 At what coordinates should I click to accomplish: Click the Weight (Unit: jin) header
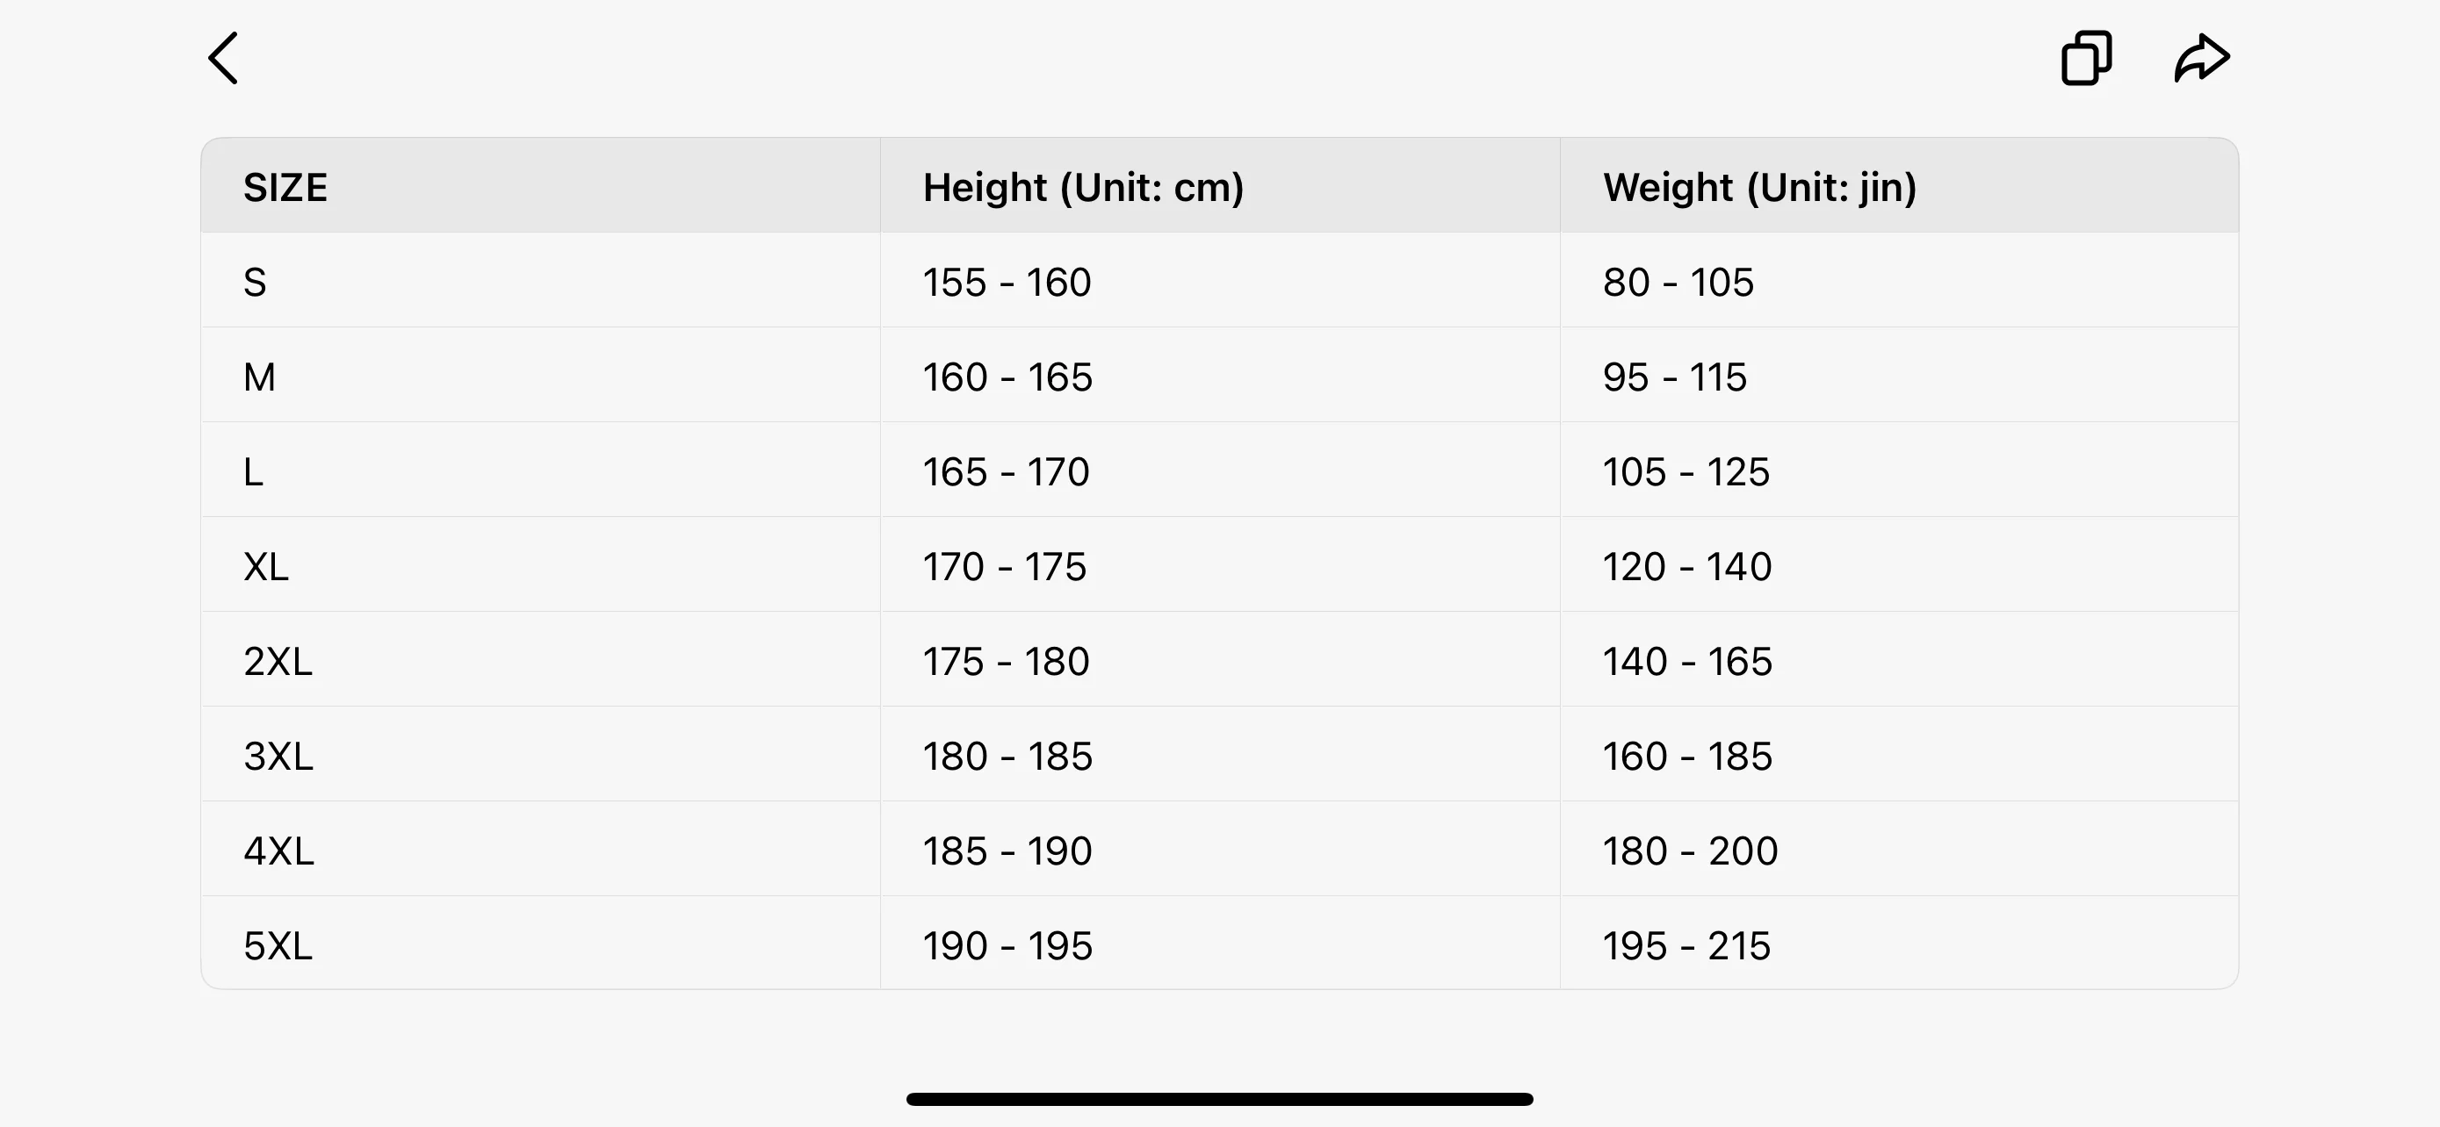(1759, 186)
